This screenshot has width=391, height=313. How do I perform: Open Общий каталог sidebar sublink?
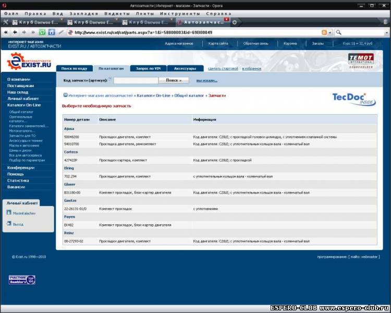[21, 112]
